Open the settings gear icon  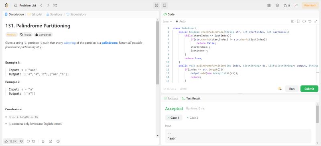(x=277, y=6)
